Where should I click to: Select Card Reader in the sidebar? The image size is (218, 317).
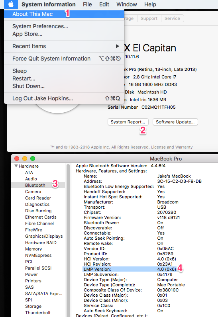[38, 198]
